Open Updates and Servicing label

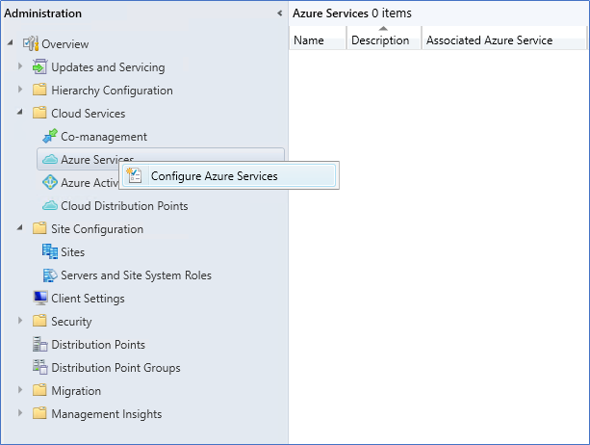tap(108, 67)
